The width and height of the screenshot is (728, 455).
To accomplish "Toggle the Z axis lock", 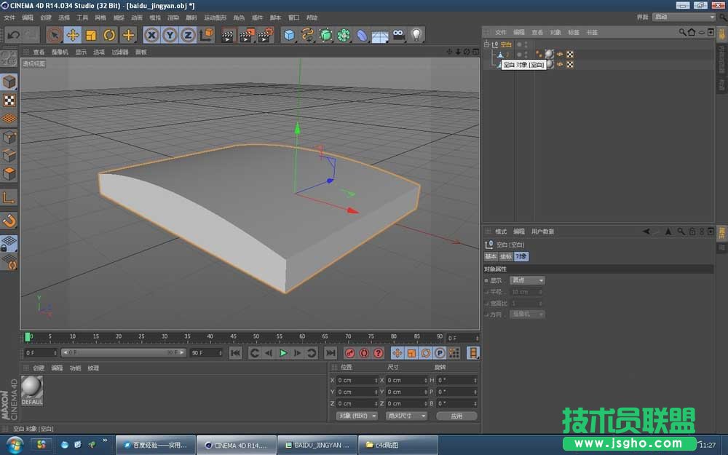I will click(x=189, y=34).
